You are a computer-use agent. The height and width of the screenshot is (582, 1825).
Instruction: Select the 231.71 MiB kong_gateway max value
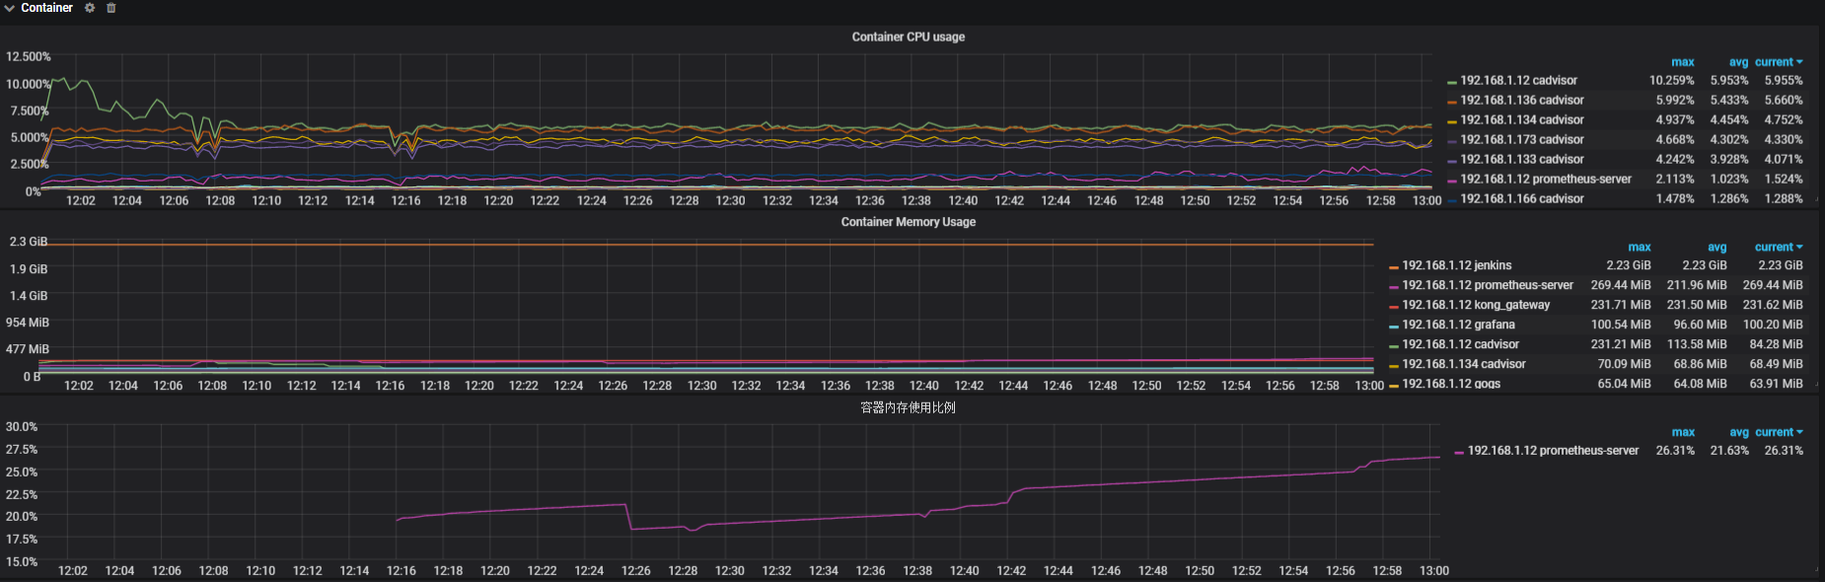pyautogui.click(x=1621, y=306)
